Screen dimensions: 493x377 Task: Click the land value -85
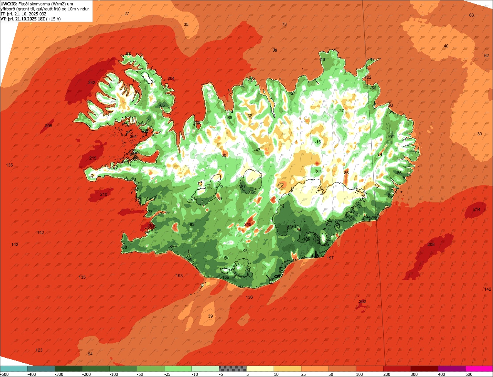coord(398,173)
